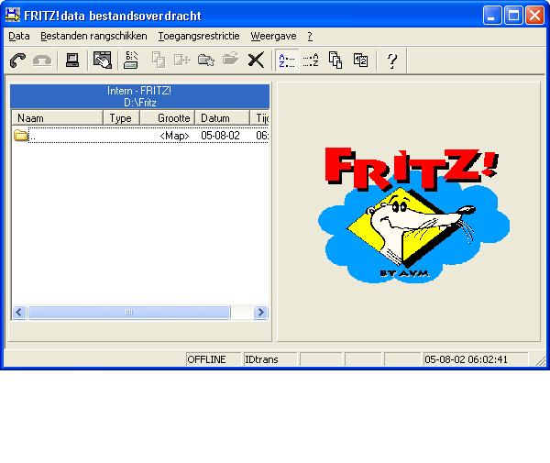Click the sort by size pages icon

(335, 61)
